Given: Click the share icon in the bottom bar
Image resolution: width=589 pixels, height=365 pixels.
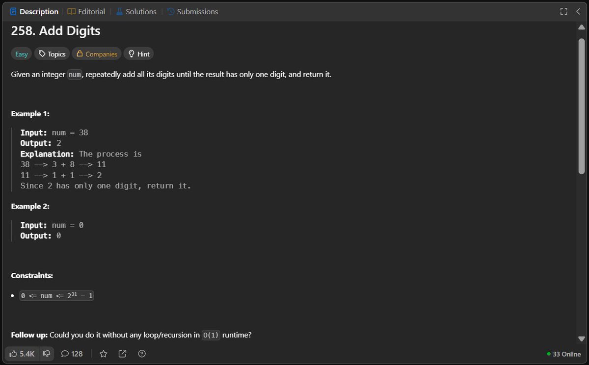Looking at the screenshot, I should pyautogui.click(x=122, y=353).
